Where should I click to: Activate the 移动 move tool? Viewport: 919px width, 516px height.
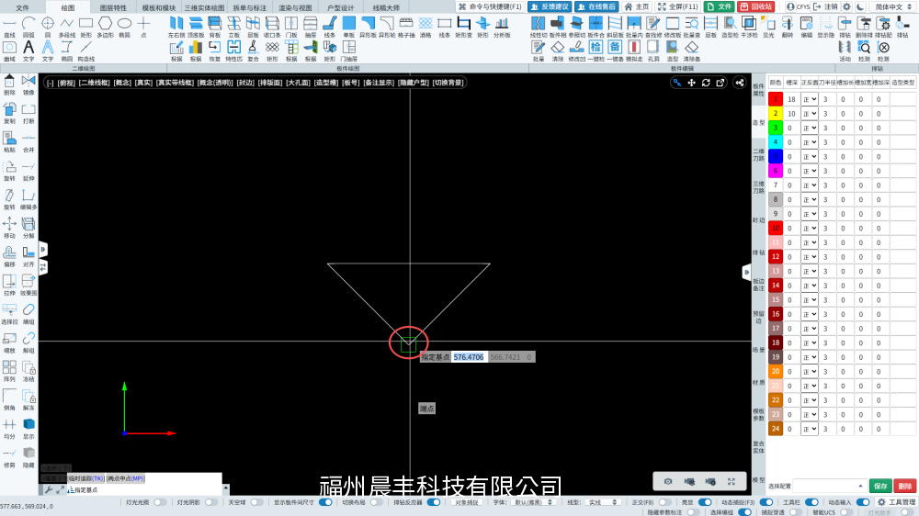pos(9,228)
